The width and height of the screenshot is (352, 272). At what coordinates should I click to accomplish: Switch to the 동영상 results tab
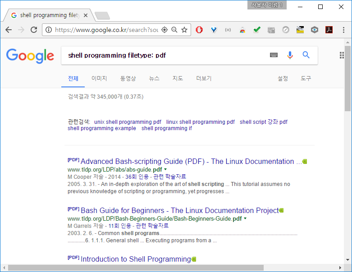(128, 78)
